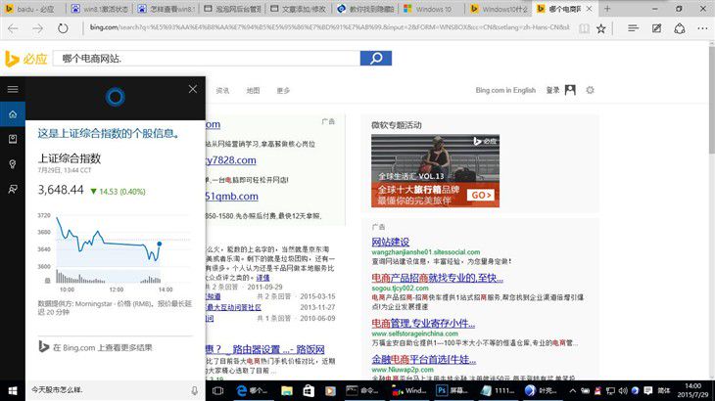The image size is (715, 401).
Task: Open Bing account avatar icon
Action: pos(570,90)
